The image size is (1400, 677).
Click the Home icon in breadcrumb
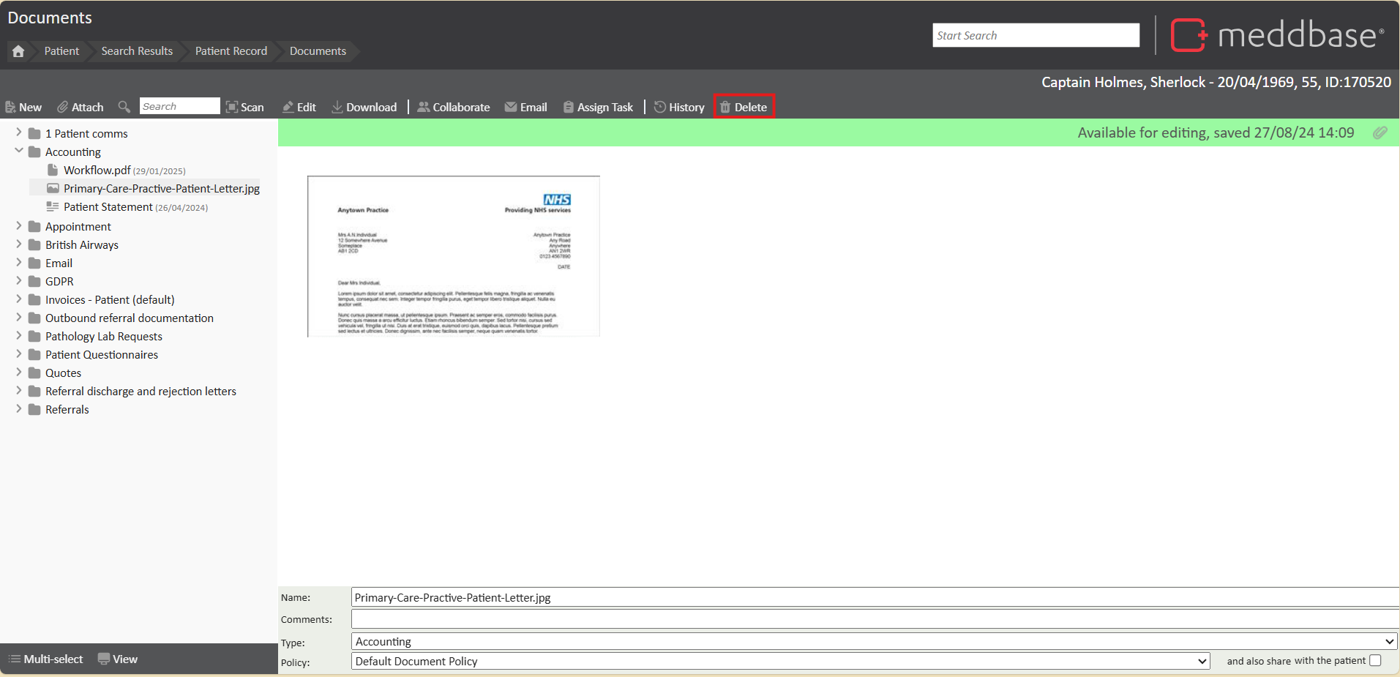(18, 51)
